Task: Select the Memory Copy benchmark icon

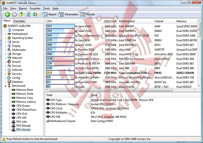Action: [x=13, y=98]
